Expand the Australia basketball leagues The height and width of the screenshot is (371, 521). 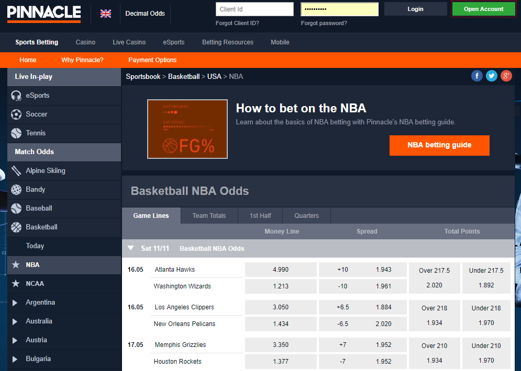[16, 321]
